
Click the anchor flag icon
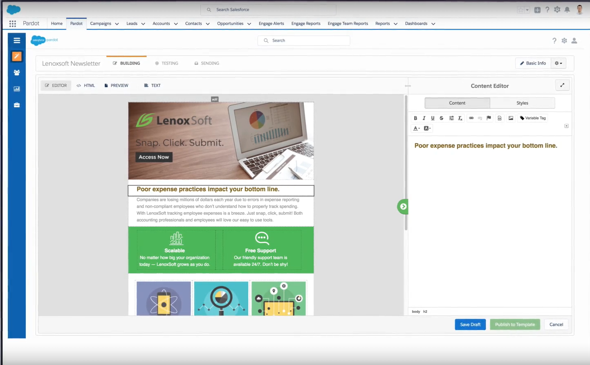pyautogui.click(x=489, y=118)
